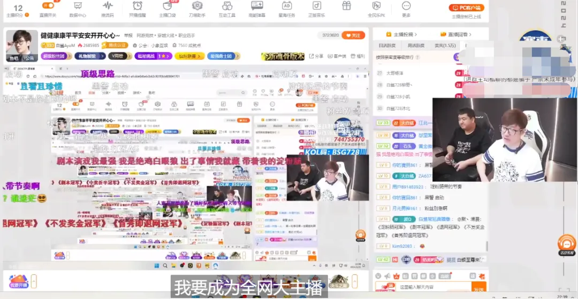Expand the blue 勇士团 chip

pos(224,56)
